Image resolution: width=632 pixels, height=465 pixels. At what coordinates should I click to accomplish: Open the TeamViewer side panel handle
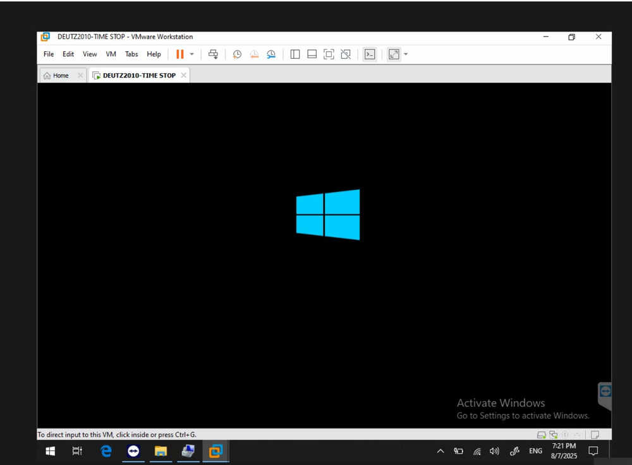(x=605, y=396)
